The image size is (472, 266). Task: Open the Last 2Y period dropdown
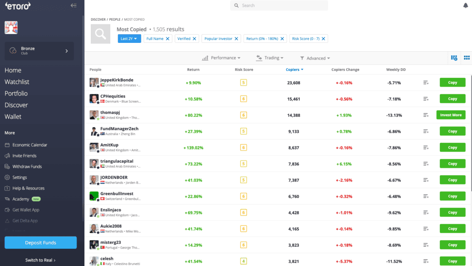tap(129, 39)
